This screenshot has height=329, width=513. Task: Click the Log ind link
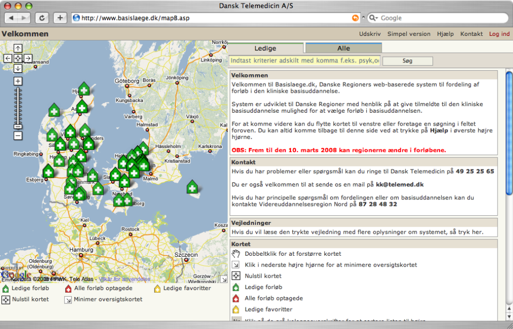pos(499,34)
